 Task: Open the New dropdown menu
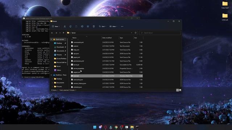pos(56,26)
